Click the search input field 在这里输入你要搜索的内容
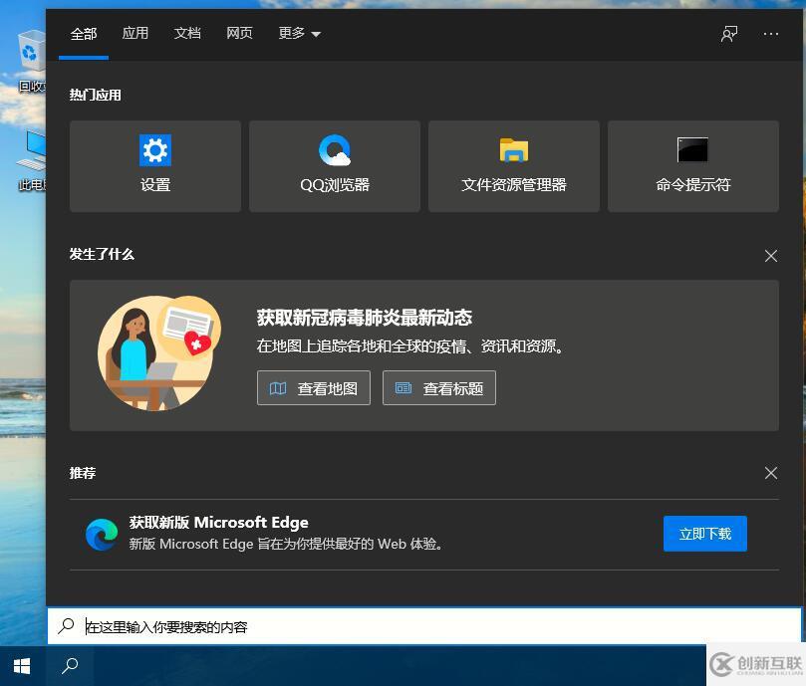The image size is (806, 686). [424, 626]
